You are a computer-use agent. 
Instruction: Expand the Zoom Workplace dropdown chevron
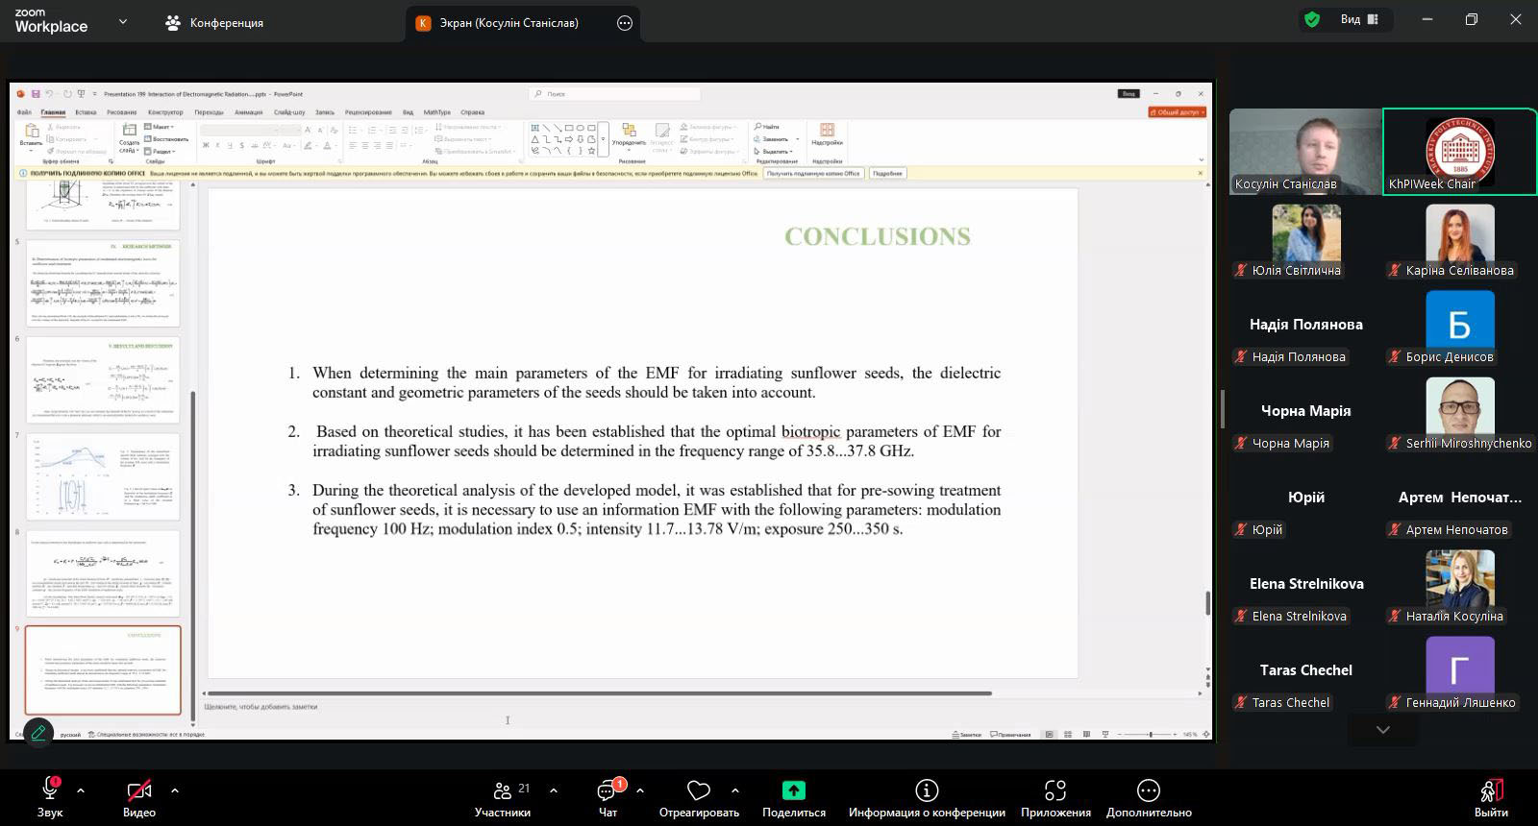123,21
